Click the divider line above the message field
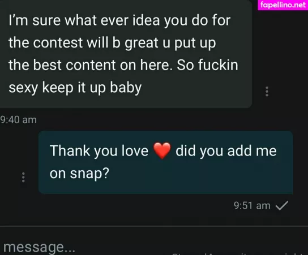The image size is (308, 255). (x=154, y=226)
